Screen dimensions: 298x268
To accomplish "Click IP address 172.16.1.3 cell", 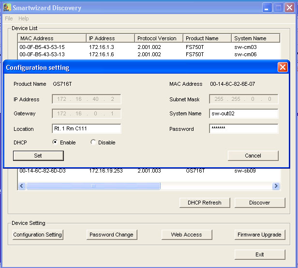I will coord(101,47).
